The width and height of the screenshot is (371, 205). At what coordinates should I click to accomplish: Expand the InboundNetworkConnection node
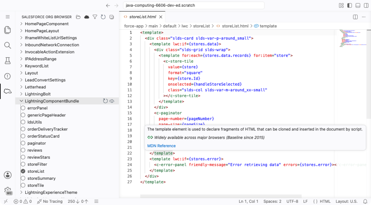pyautogui.click(x=21, y=45)
